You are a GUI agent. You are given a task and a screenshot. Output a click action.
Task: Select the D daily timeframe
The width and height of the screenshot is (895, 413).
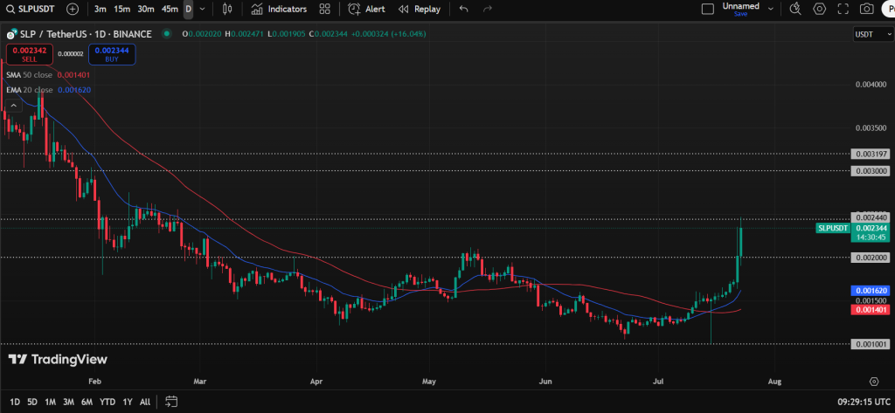tap(189, 9)
